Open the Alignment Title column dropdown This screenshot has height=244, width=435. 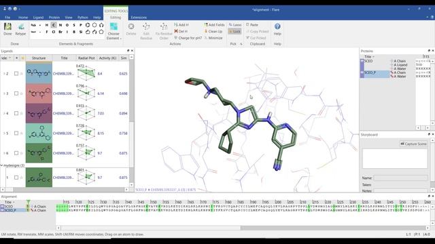(x=14, y=202)
